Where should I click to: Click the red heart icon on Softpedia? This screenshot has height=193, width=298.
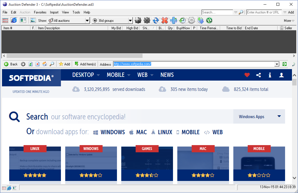coord(247,75)
